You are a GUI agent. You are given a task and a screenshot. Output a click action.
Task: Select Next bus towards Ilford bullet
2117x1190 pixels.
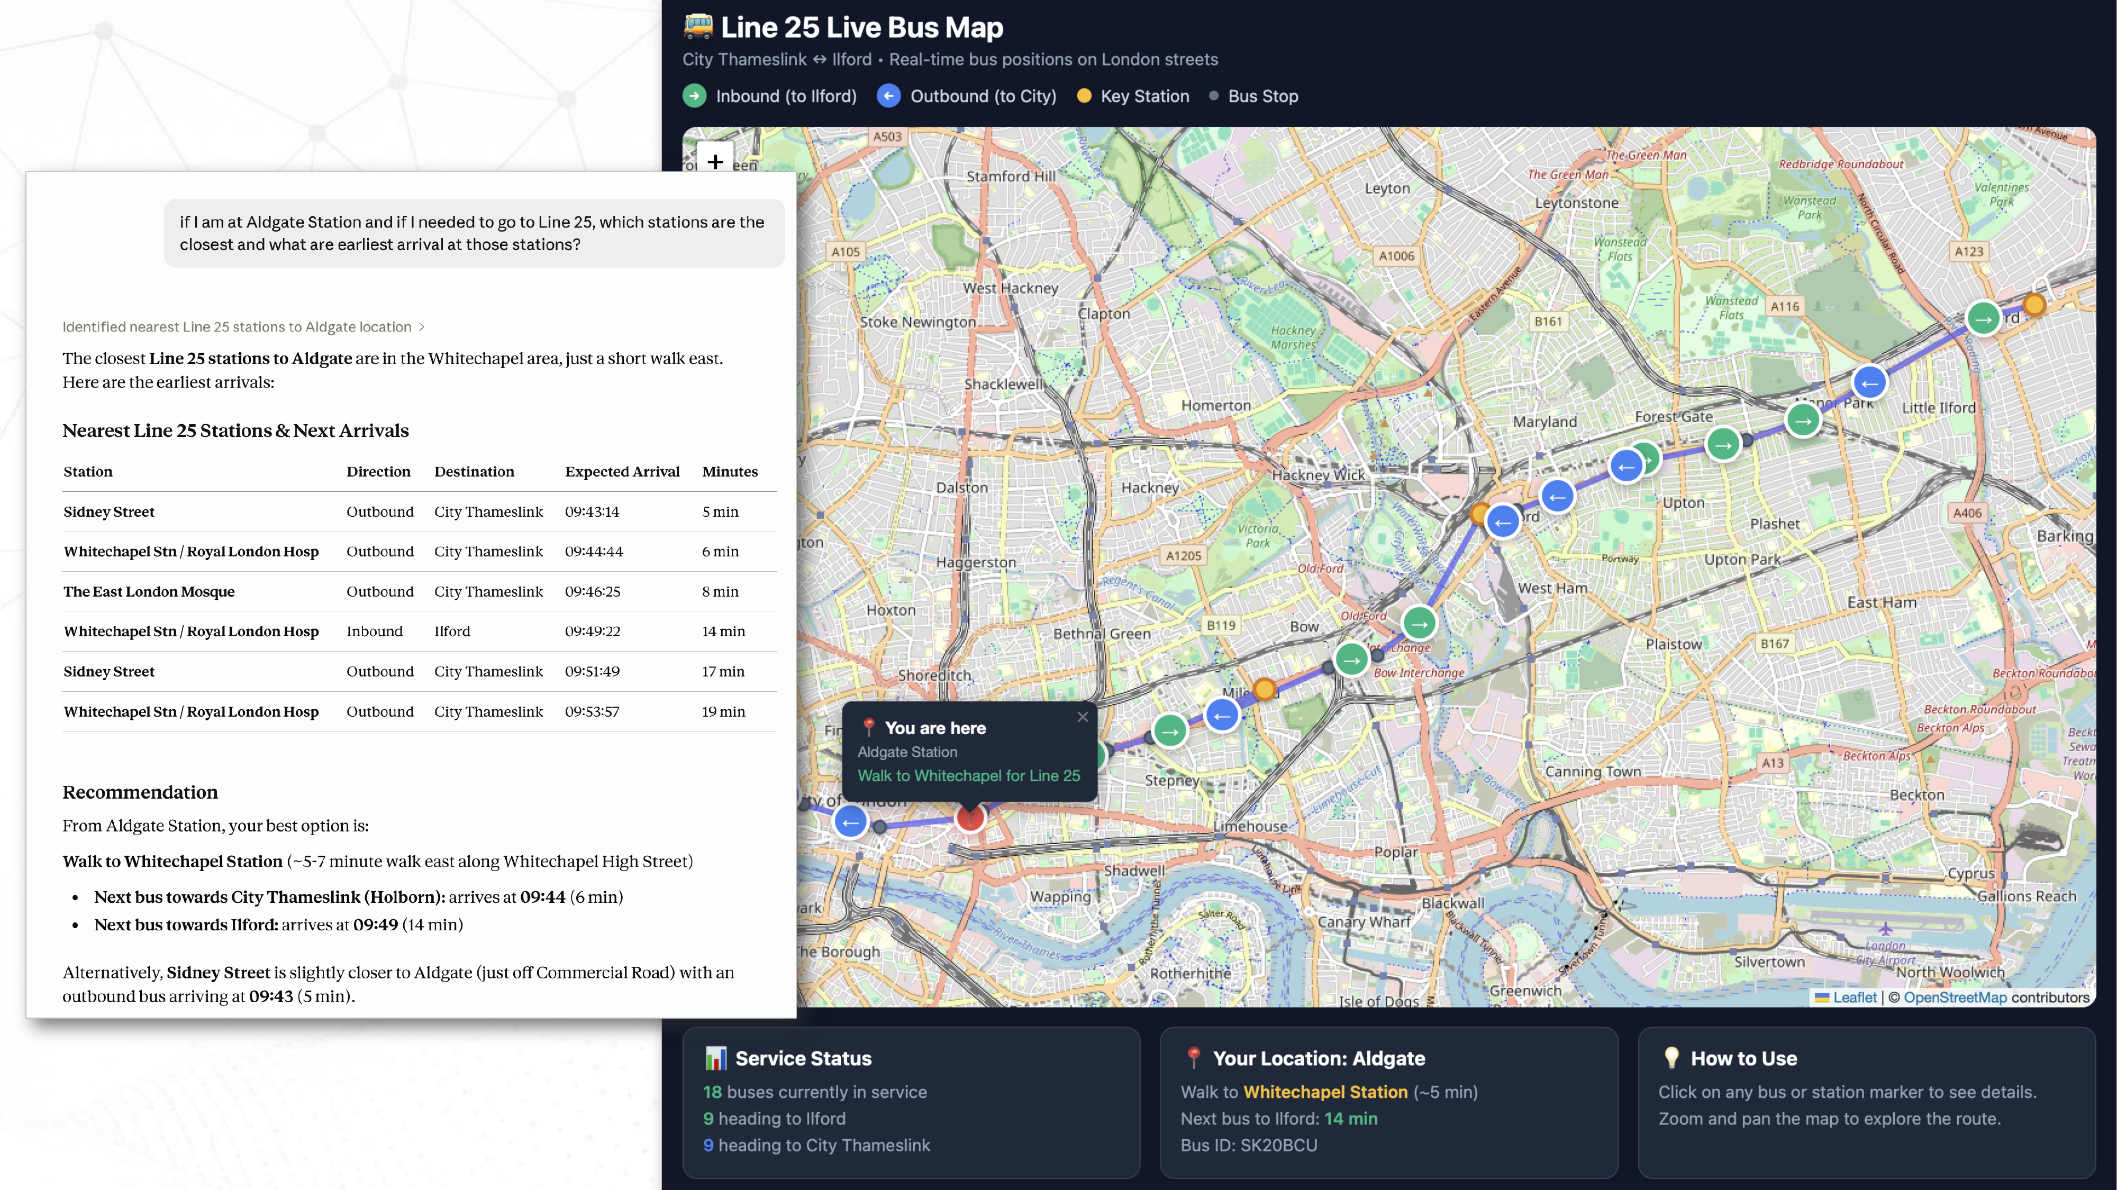[279, 924]
